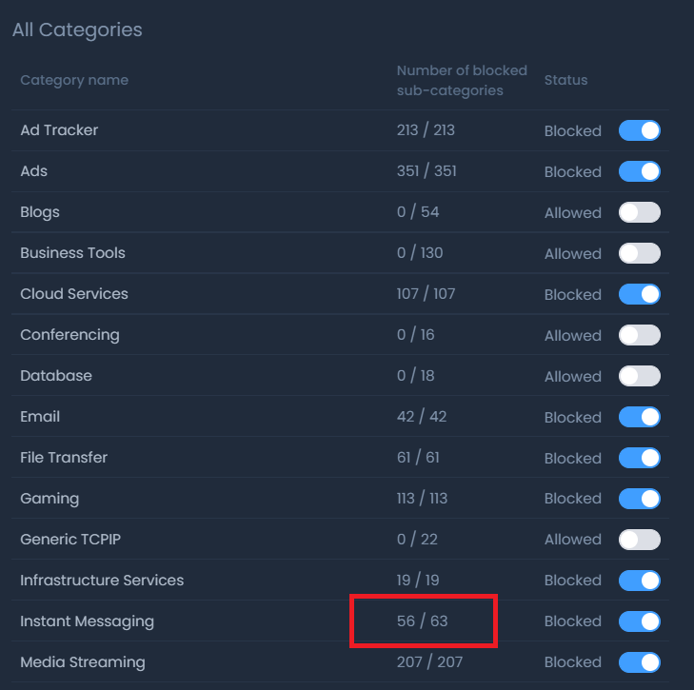Disable the Instant Messaging toggle

click(639, 621)
